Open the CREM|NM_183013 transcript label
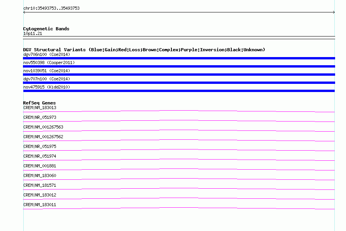This screenshot has width=346, height=231. [40, 108]
